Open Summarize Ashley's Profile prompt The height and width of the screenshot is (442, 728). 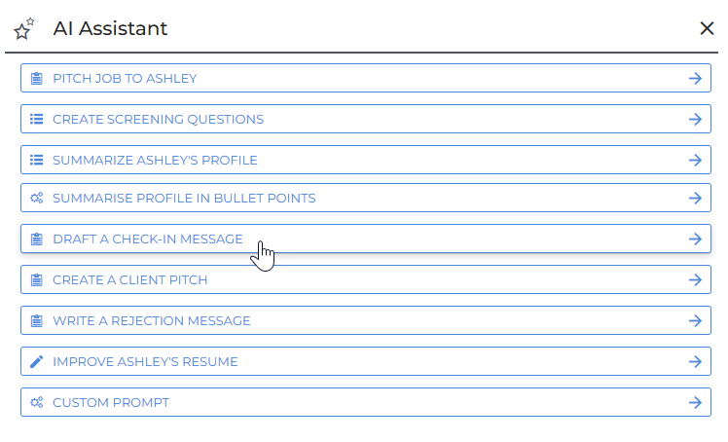click(155, 160)
